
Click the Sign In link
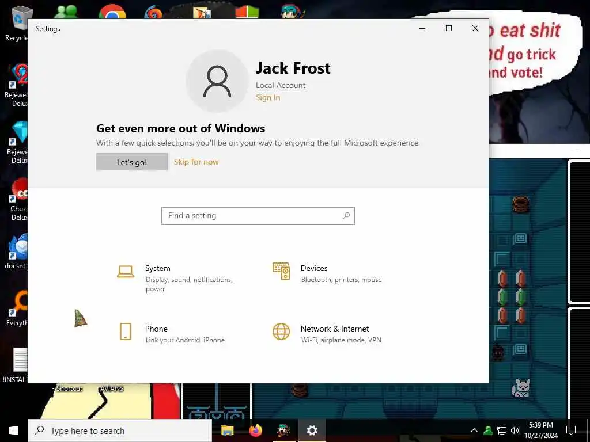(x=268, y=98)
